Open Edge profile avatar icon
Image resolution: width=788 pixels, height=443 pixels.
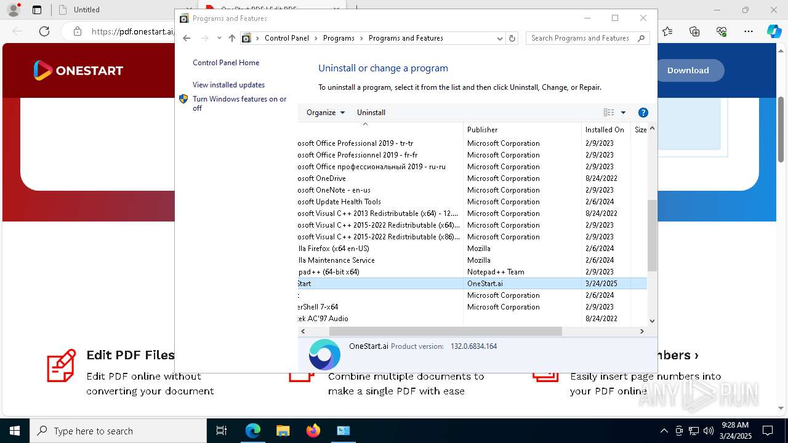click(14, 10)
